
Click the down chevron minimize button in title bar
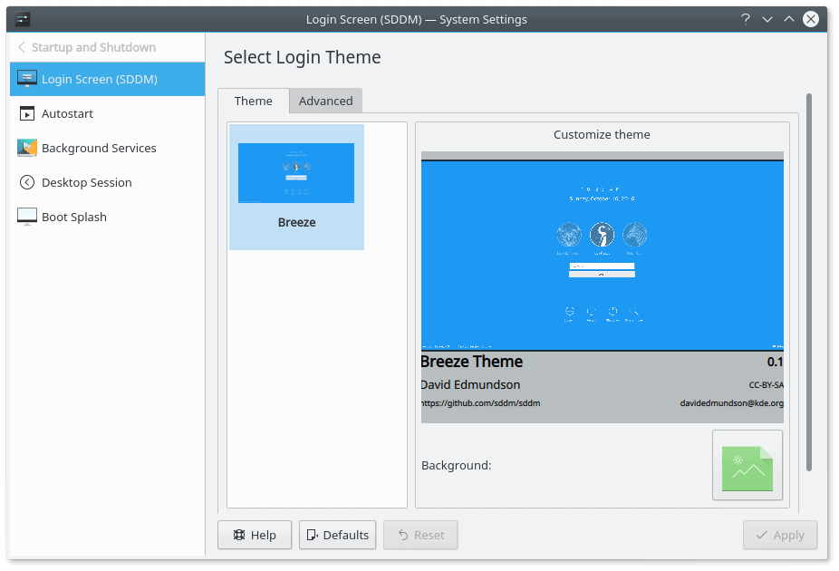[x=767, y=19]
